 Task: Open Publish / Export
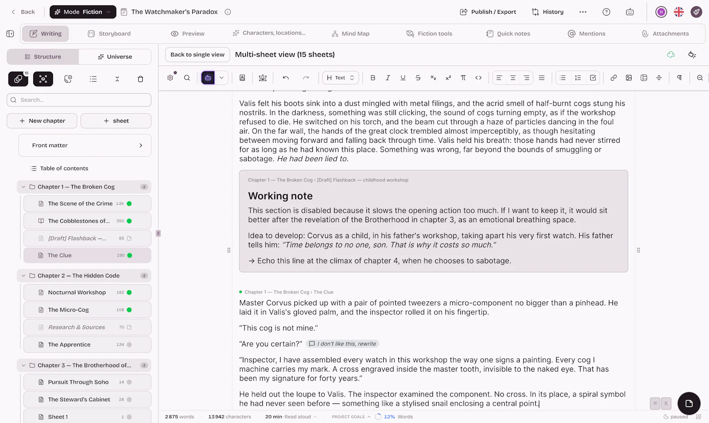pos(488,12)
